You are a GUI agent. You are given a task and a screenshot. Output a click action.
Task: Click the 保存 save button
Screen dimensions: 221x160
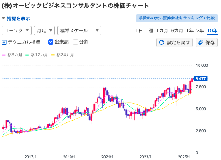206,42
